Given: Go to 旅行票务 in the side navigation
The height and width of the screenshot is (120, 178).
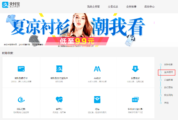Looking at the screenshot, I should 168,87.
